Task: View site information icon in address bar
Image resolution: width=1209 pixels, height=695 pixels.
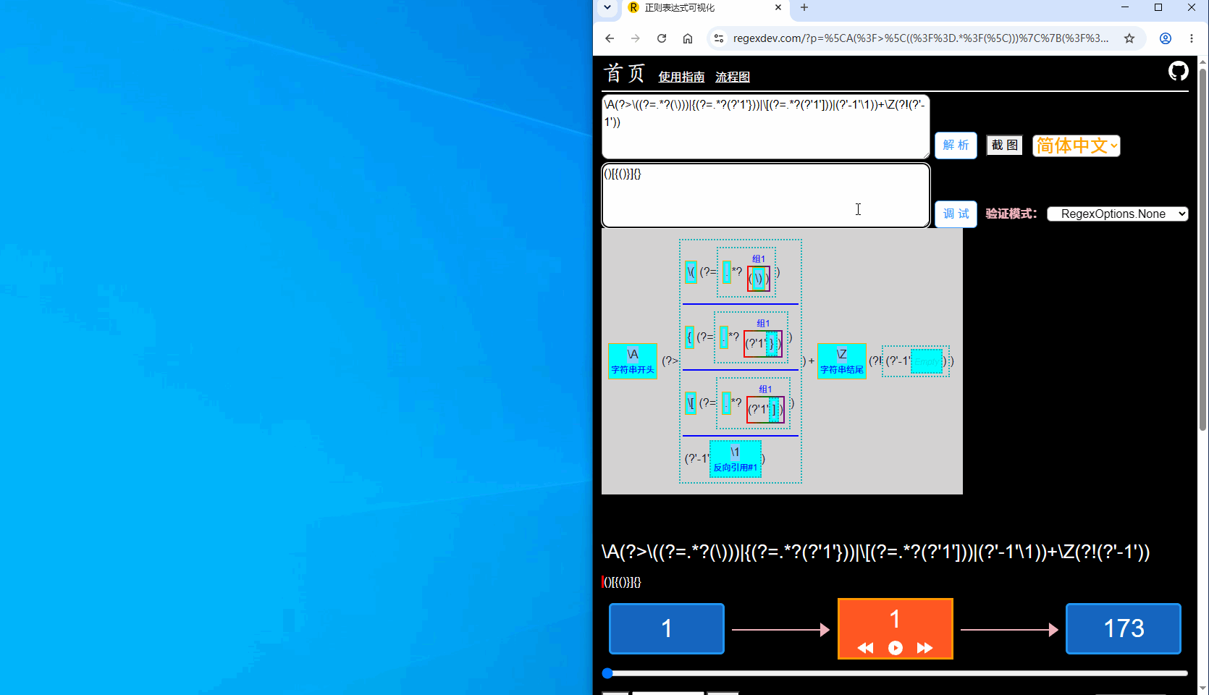Action: [x=719, y=38]
